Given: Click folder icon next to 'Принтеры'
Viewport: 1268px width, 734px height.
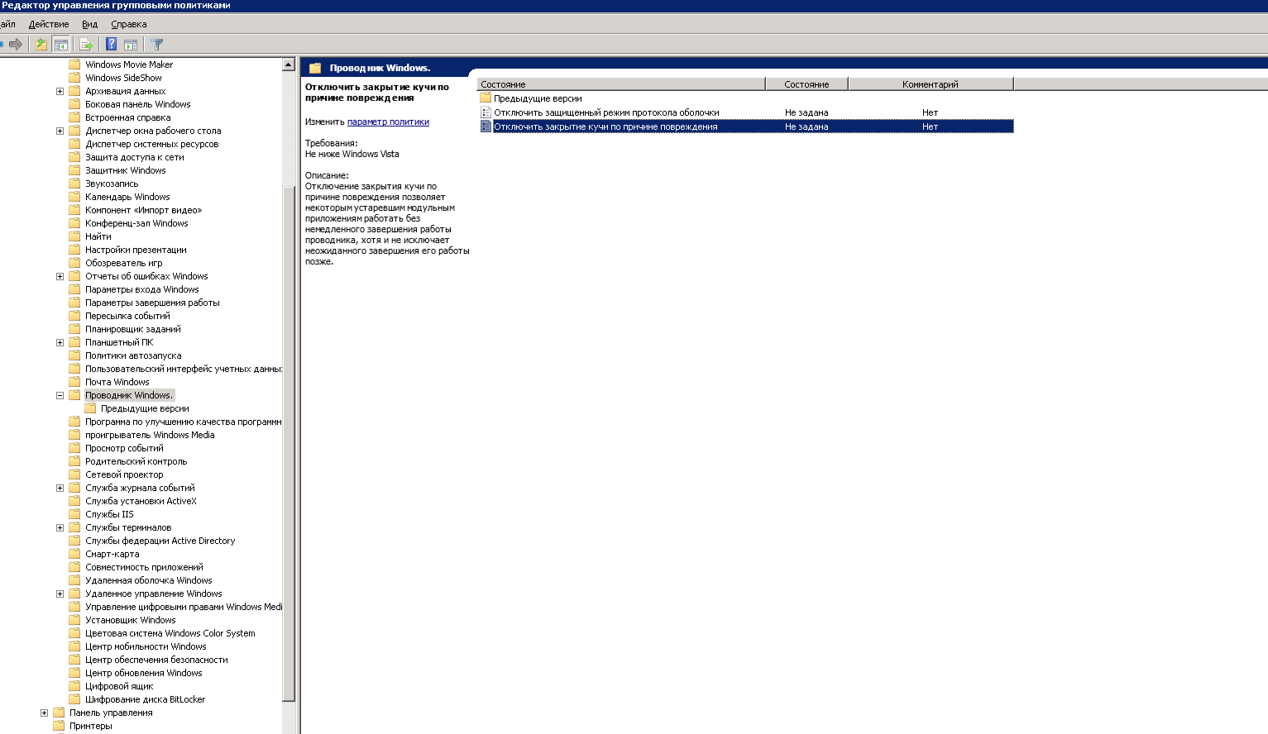Looking at the screenshot, I should pos(59,726).
